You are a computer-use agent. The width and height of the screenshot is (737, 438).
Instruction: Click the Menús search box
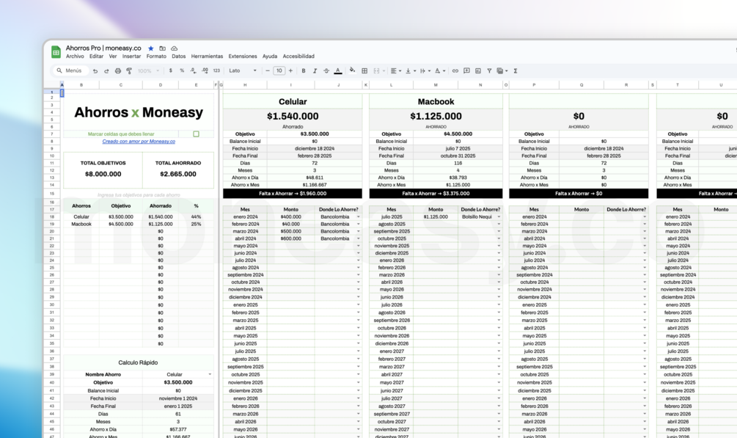[x=70, y=71]
